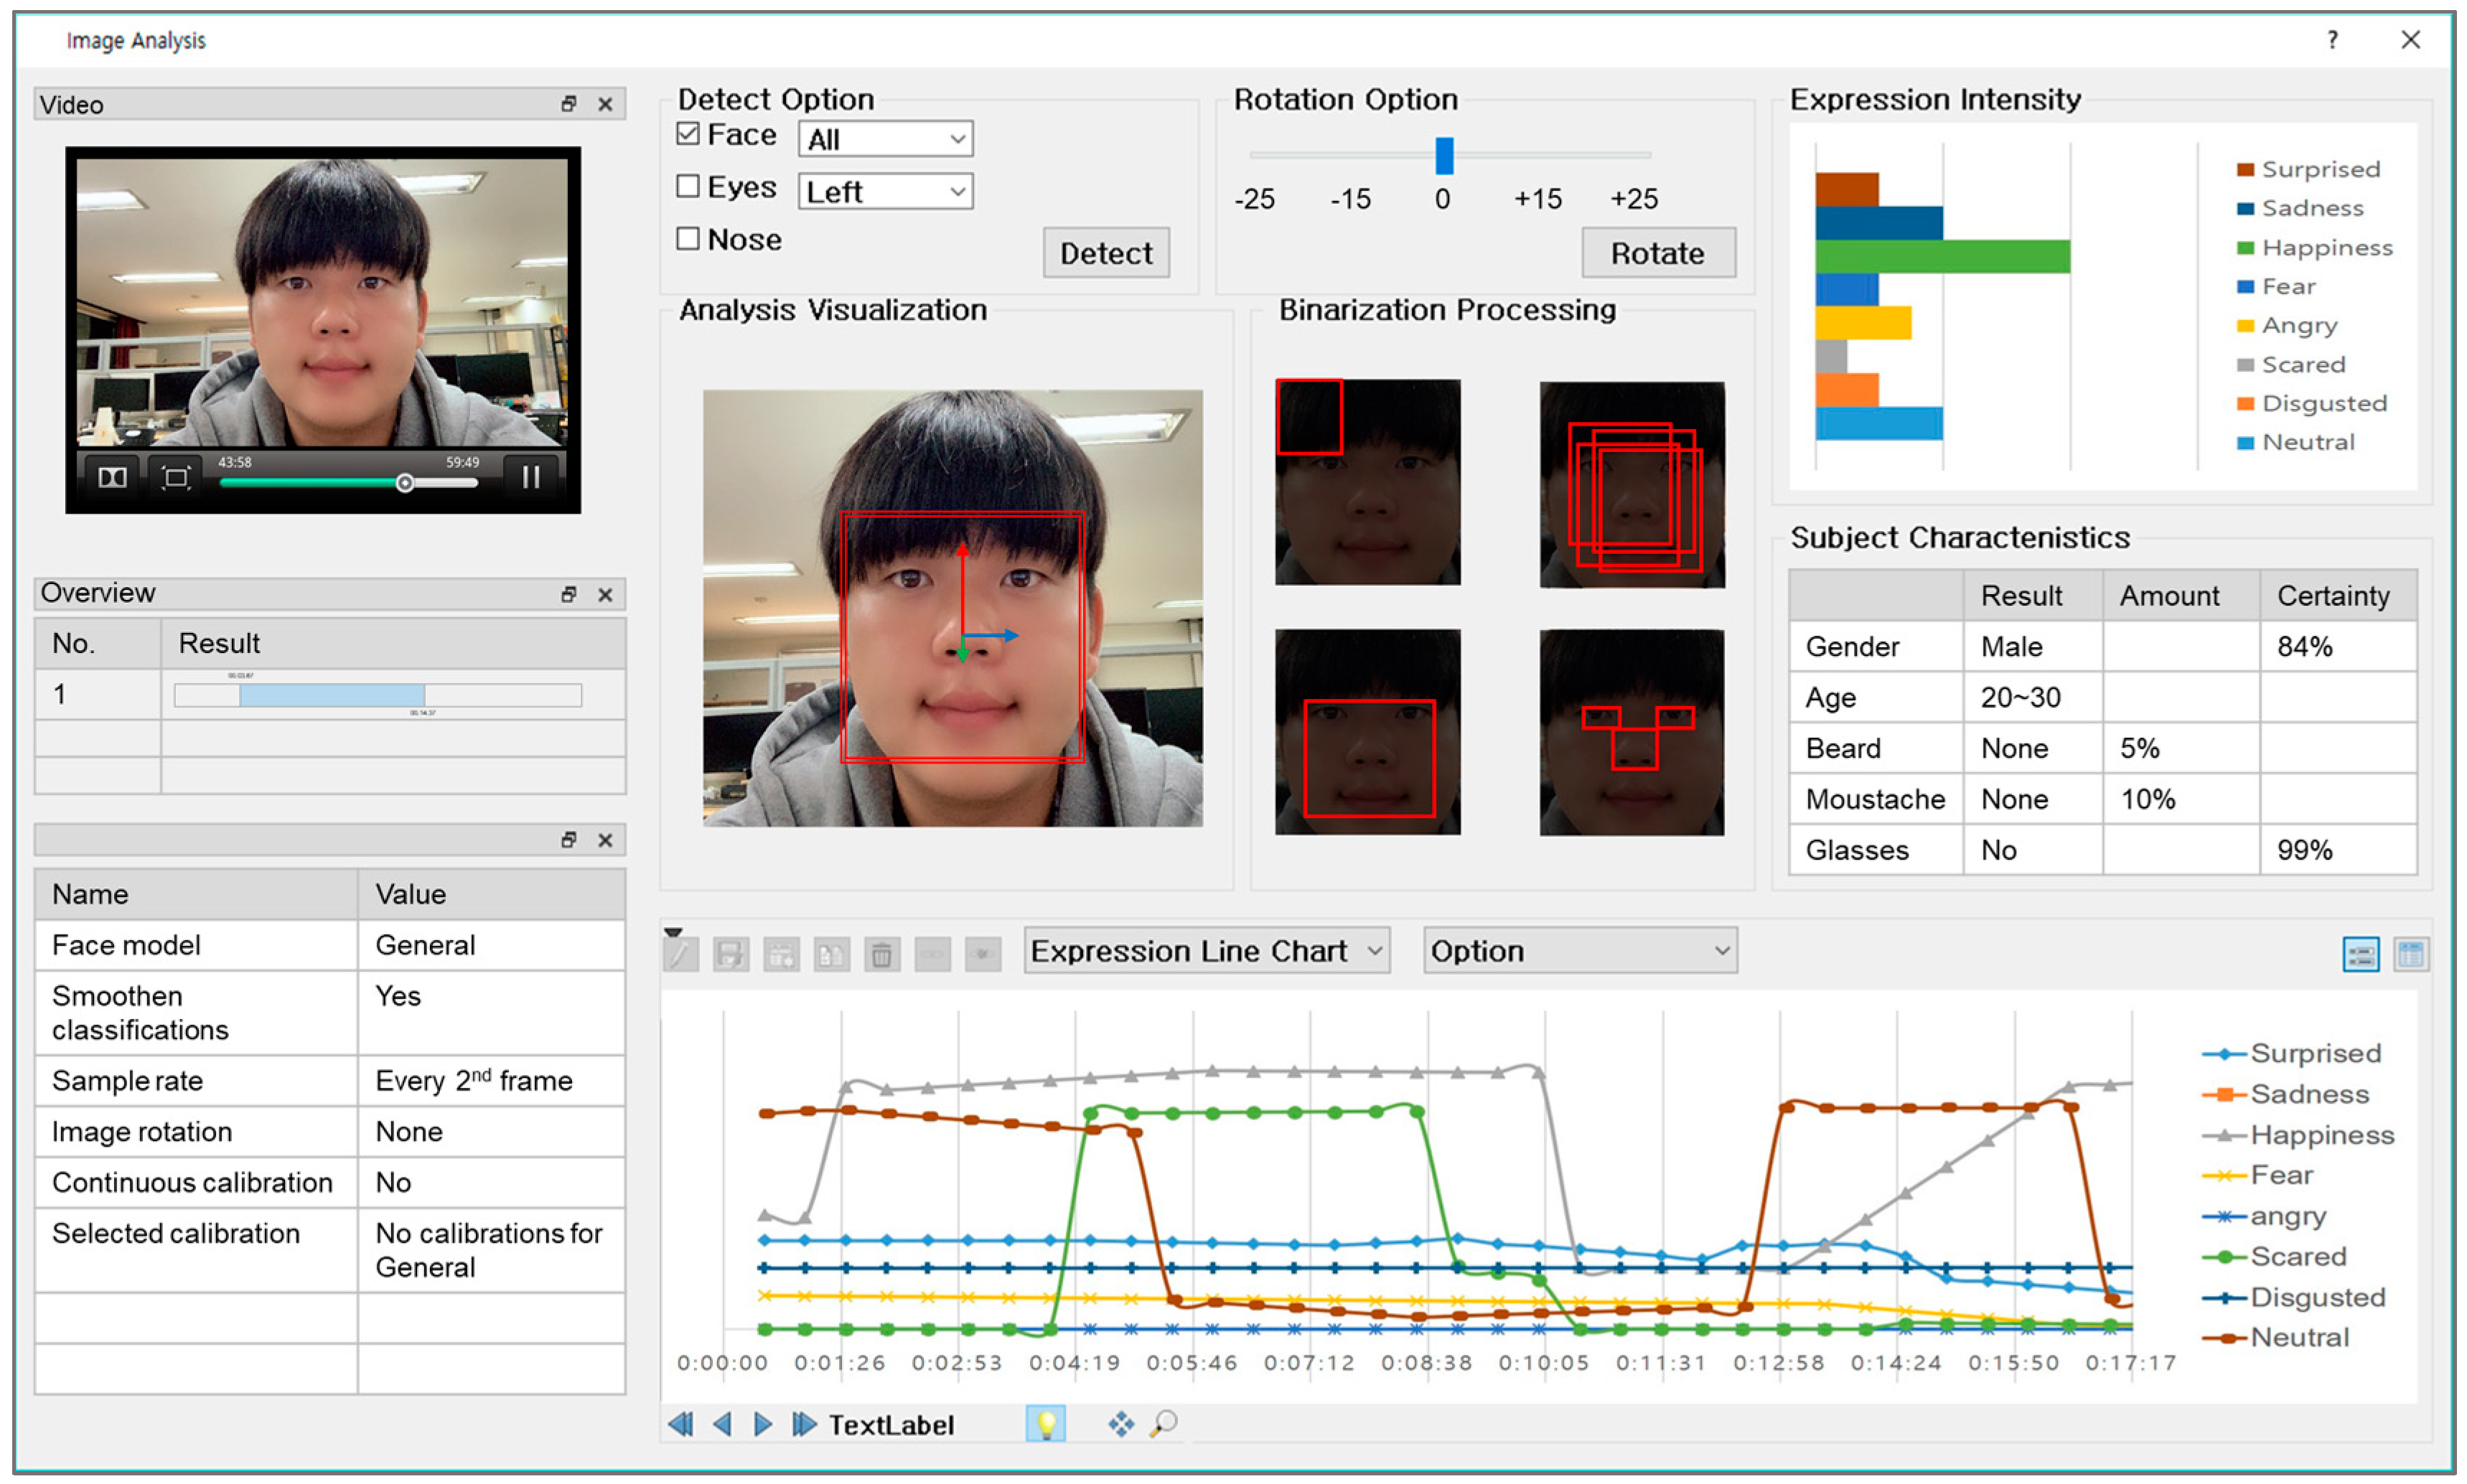Open the Expression Line Chart dropdown
The image size is (2467, 1484).
click(1206, 950)
